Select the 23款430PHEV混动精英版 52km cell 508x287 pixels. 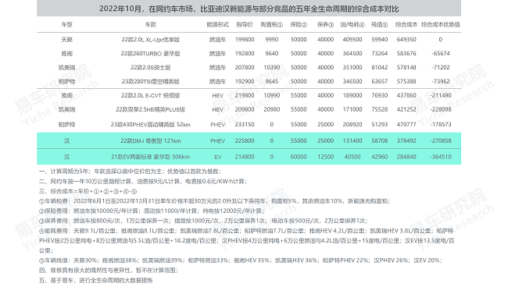pyautogui.click(x=150, y=125)
